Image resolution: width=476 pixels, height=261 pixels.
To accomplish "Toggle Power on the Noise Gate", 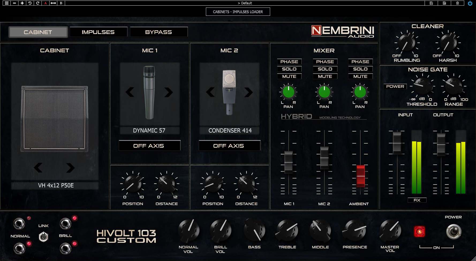I will [x=395, y=86].
